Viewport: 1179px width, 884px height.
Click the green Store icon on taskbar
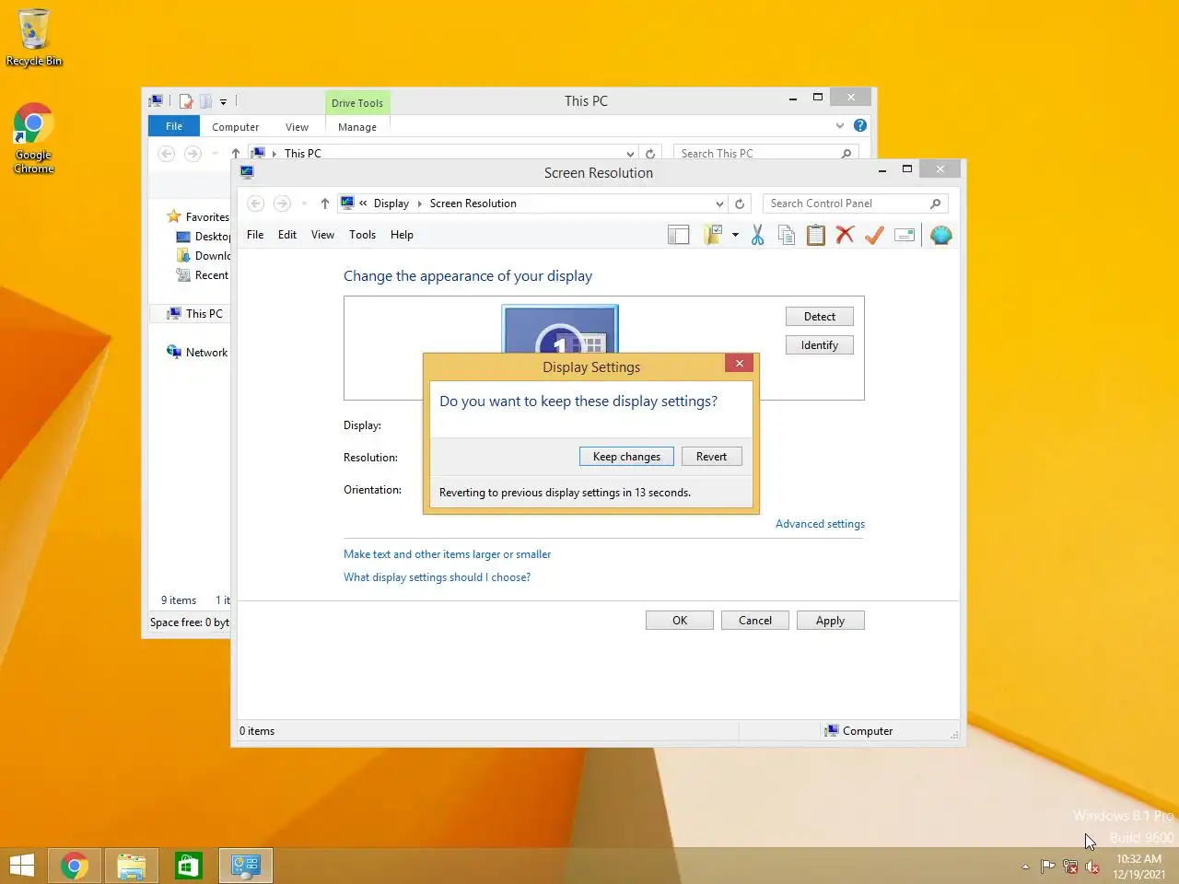(x=189, y=866)
